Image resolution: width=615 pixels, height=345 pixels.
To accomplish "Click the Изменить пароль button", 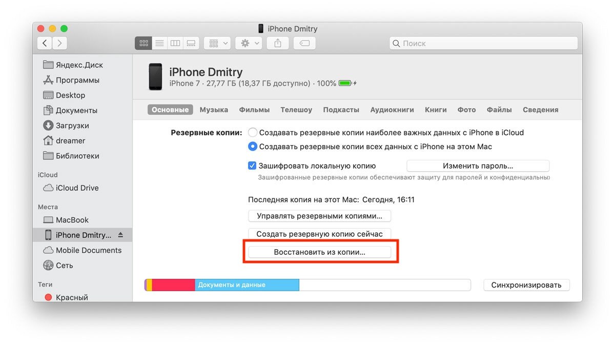I will 478,166.
